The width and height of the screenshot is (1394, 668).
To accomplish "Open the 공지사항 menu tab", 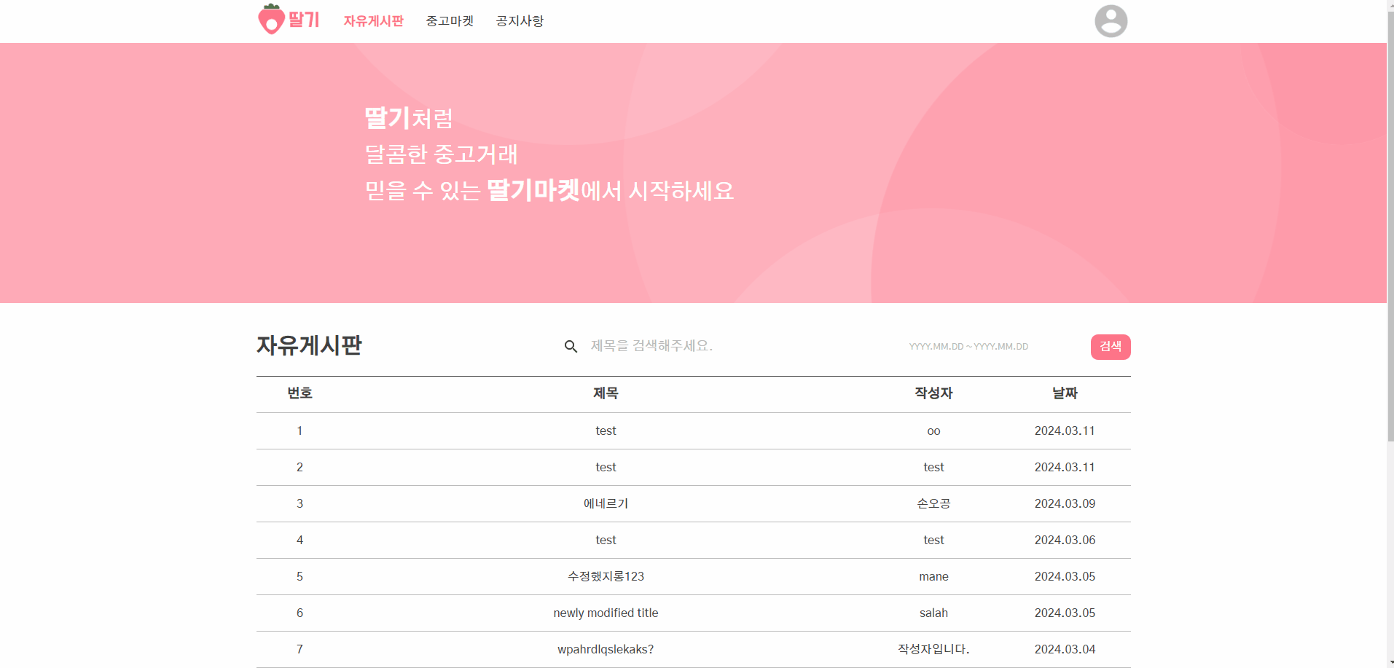I will click(x=520, y=21).
